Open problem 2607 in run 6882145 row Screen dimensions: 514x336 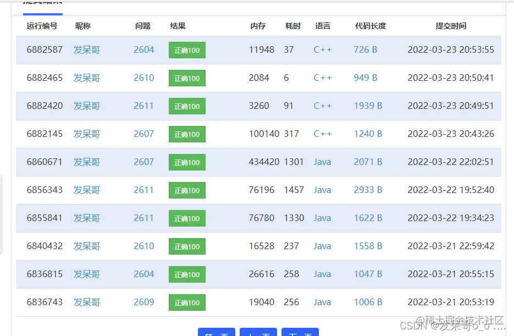143,134
